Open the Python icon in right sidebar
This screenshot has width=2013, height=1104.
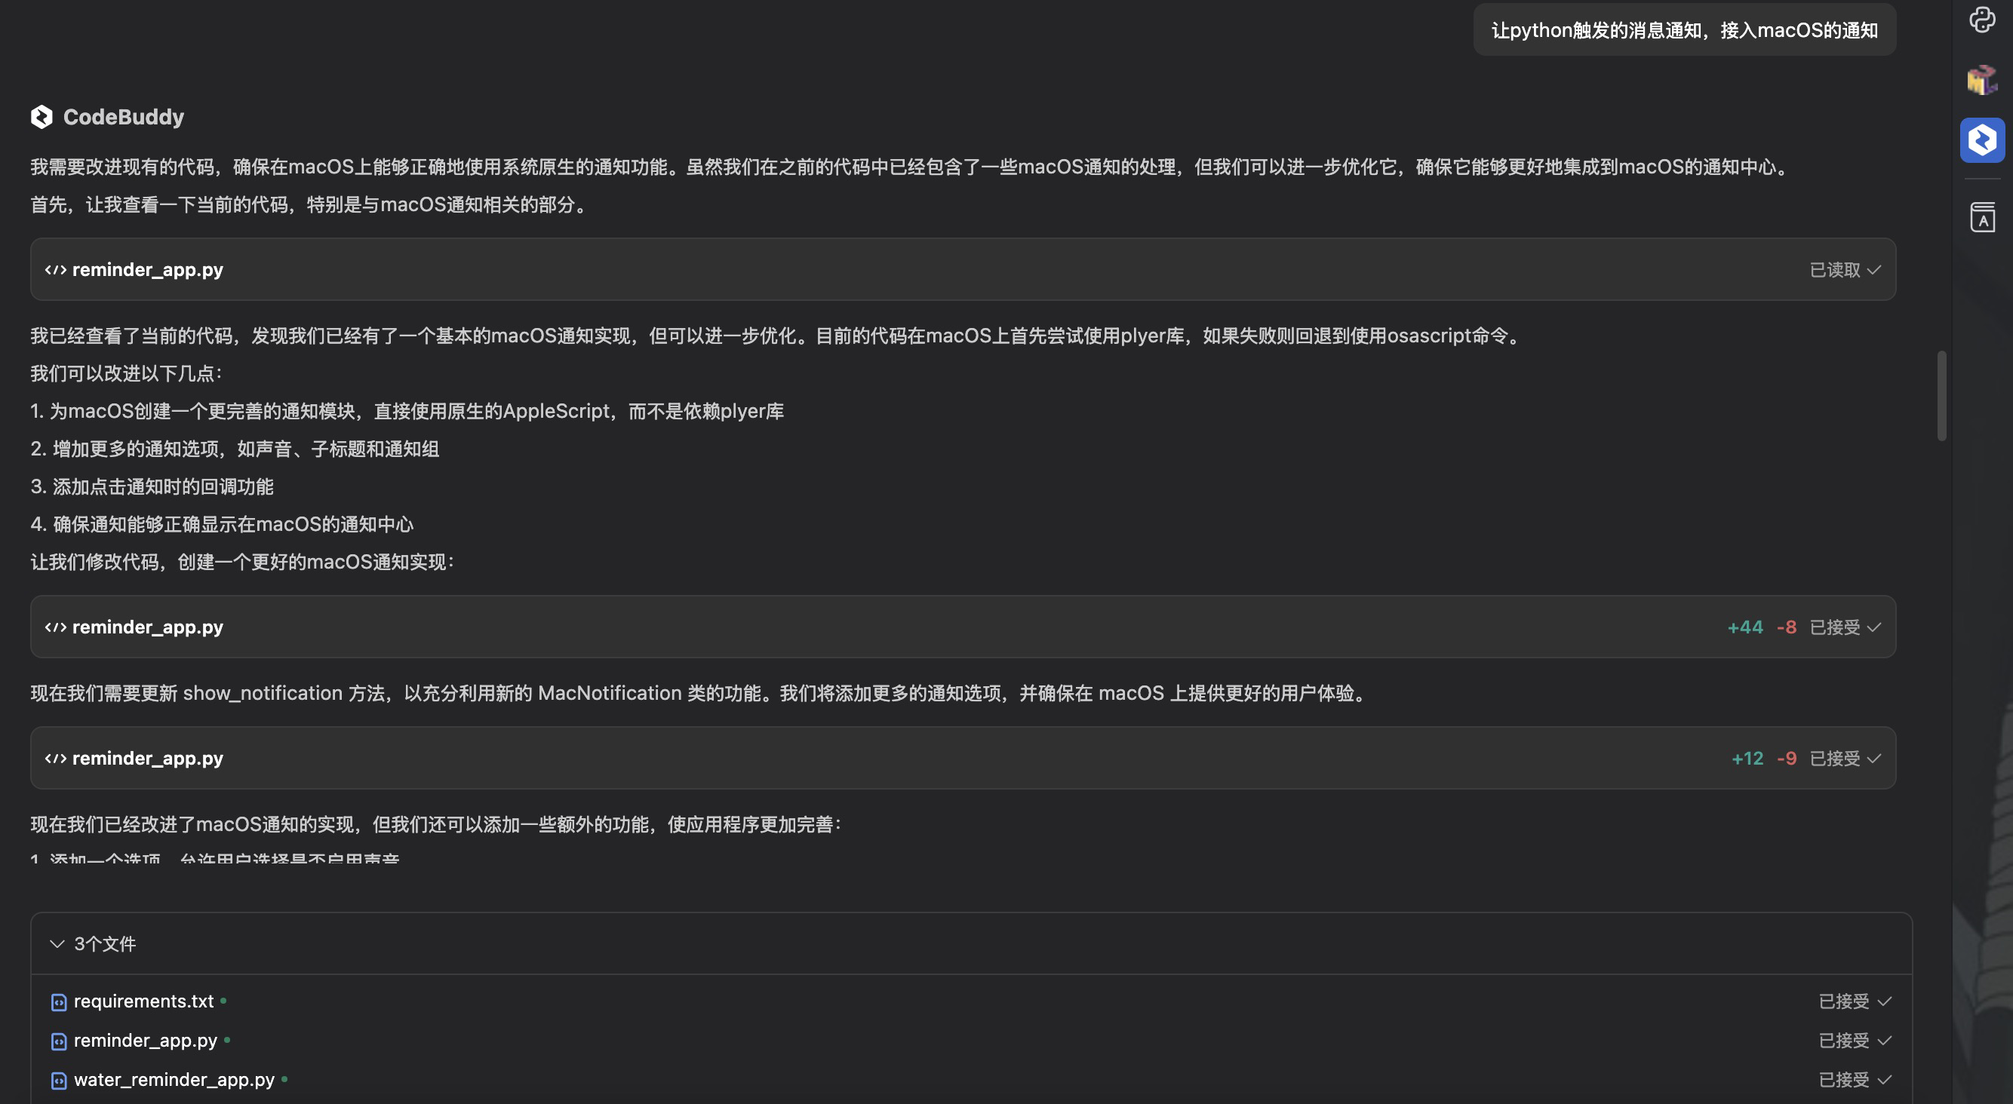tap(1982, 20)
